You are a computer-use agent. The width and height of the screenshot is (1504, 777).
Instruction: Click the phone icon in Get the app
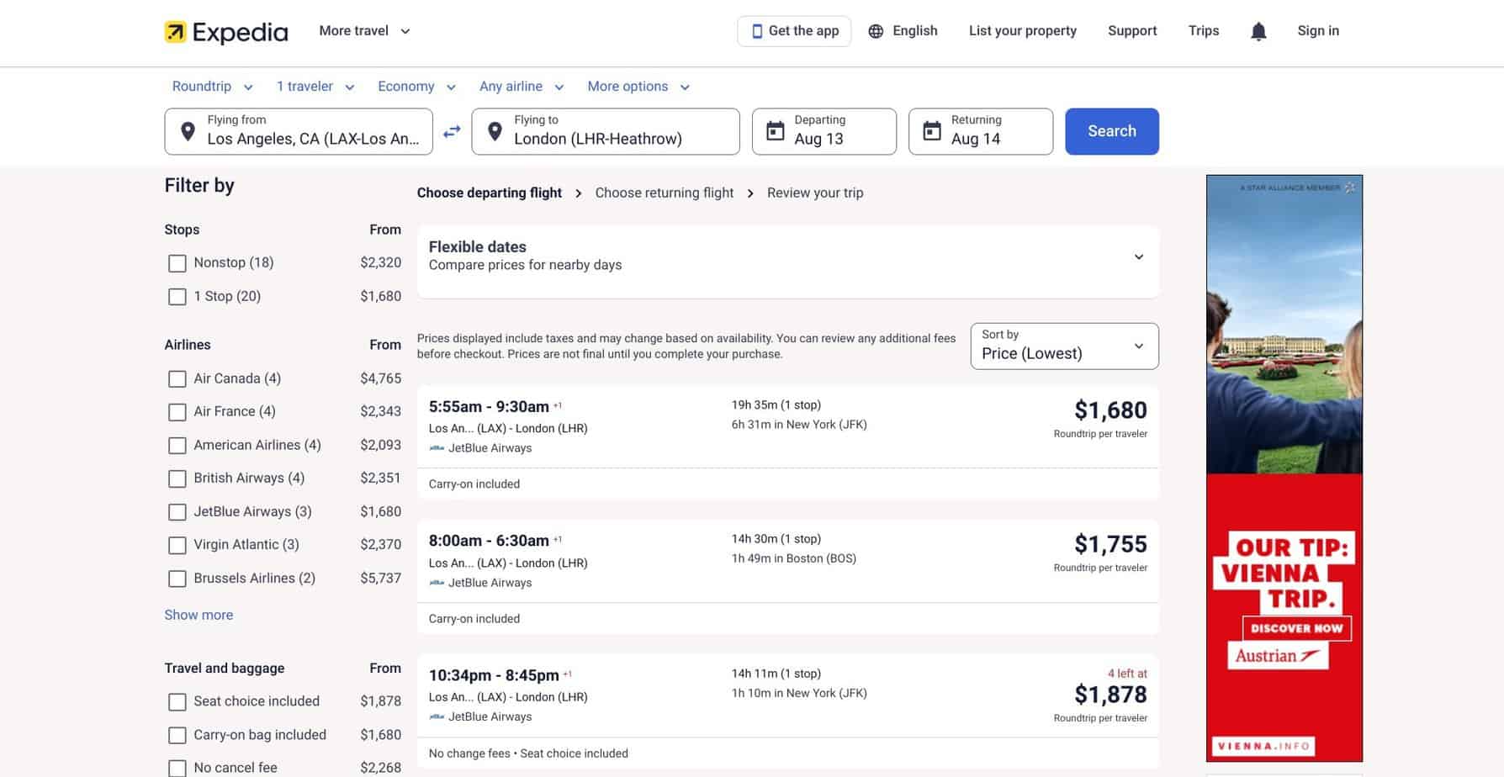[x=757, y=31]
